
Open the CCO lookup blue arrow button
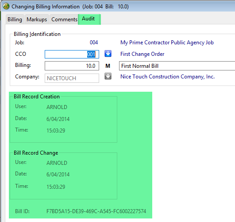(108, 54)
